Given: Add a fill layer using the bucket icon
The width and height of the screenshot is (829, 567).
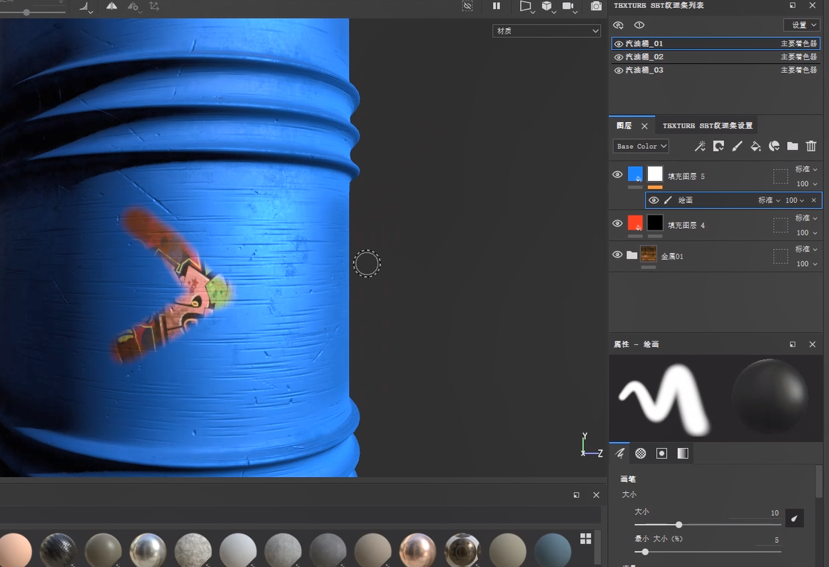Looking at the screenshot, I should click(x=756, y=146).
